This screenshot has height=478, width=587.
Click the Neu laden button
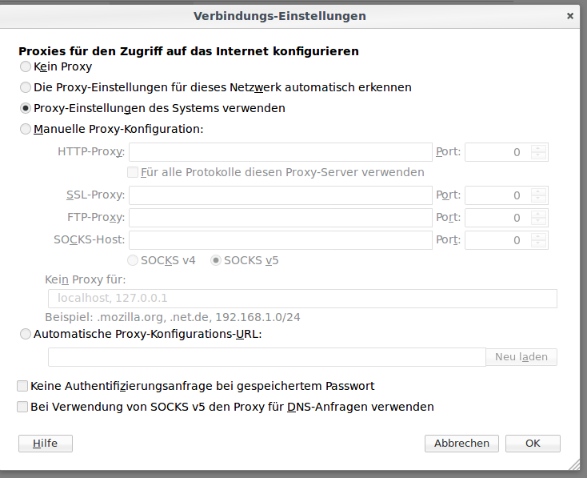[521, 357]
